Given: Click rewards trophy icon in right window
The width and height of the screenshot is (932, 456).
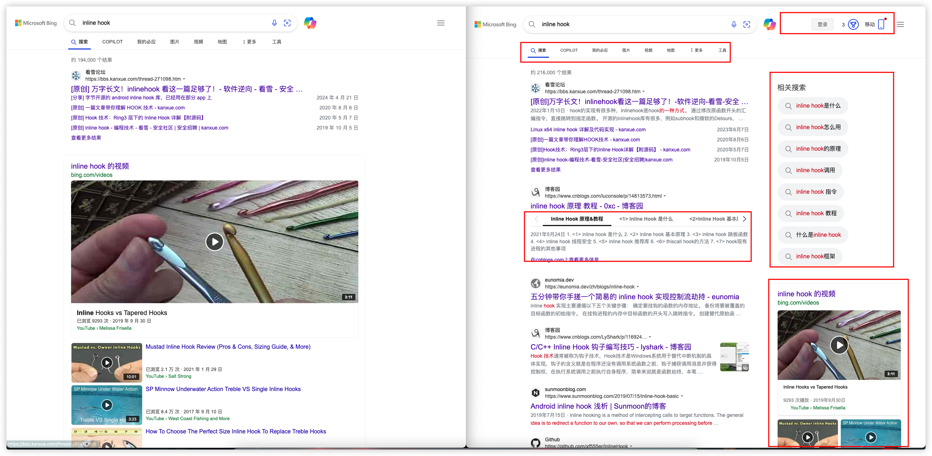Looking at the screenshot, I should pyautogui.click(x=853, y=25).
